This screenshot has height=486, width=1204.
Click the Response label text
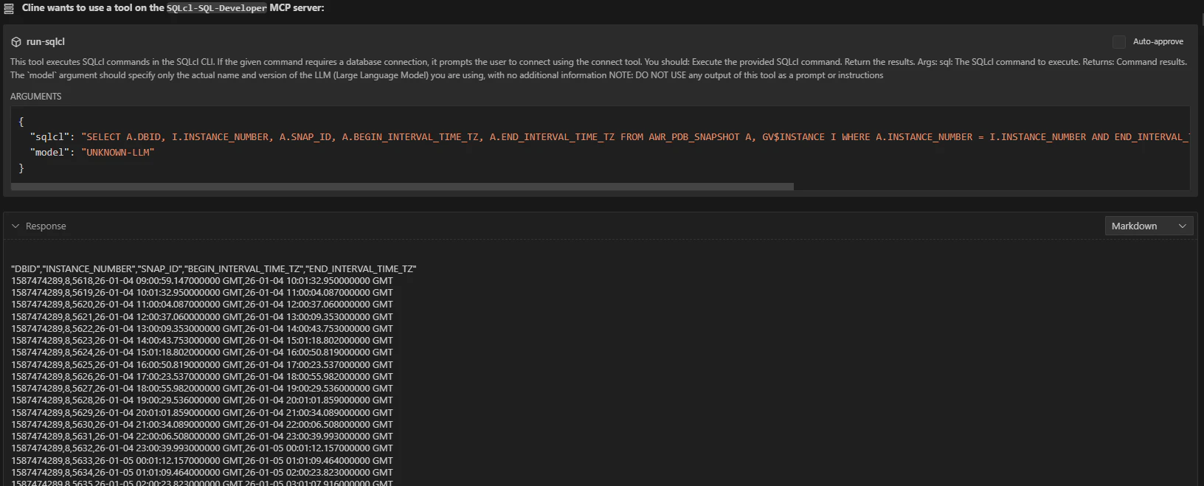point(46,226)
